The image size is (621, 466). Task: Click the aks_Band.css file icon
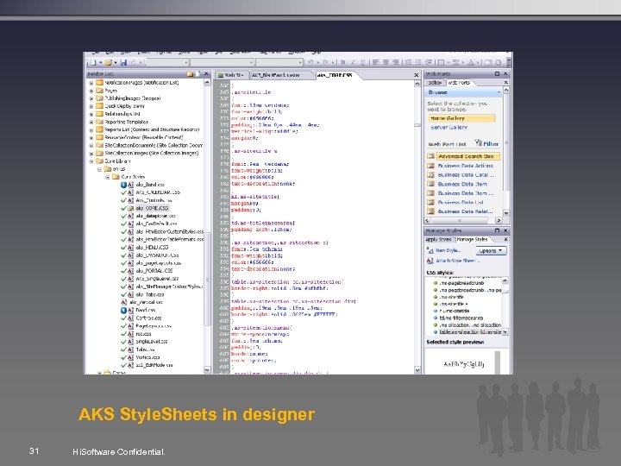[x=131, y=185]
